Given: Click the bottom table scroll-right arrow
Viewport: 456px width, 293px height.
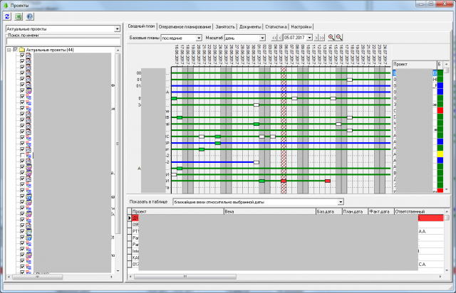Looking at the screenshot, I should click(x=440, y=277).
